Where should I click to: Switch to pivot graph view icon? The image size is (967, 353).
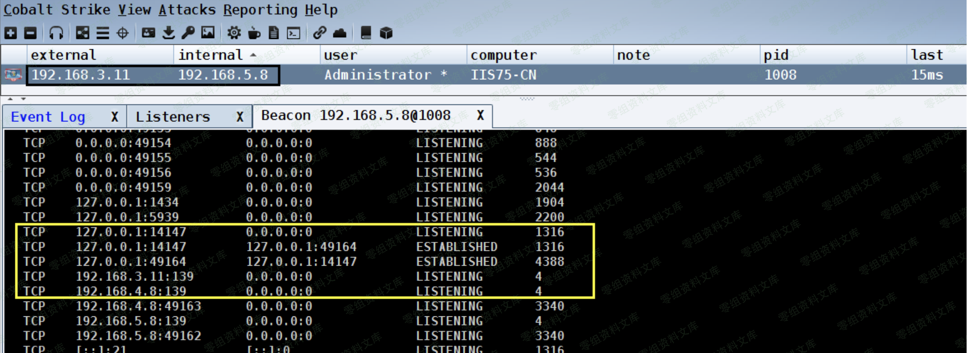pos(82,33)
